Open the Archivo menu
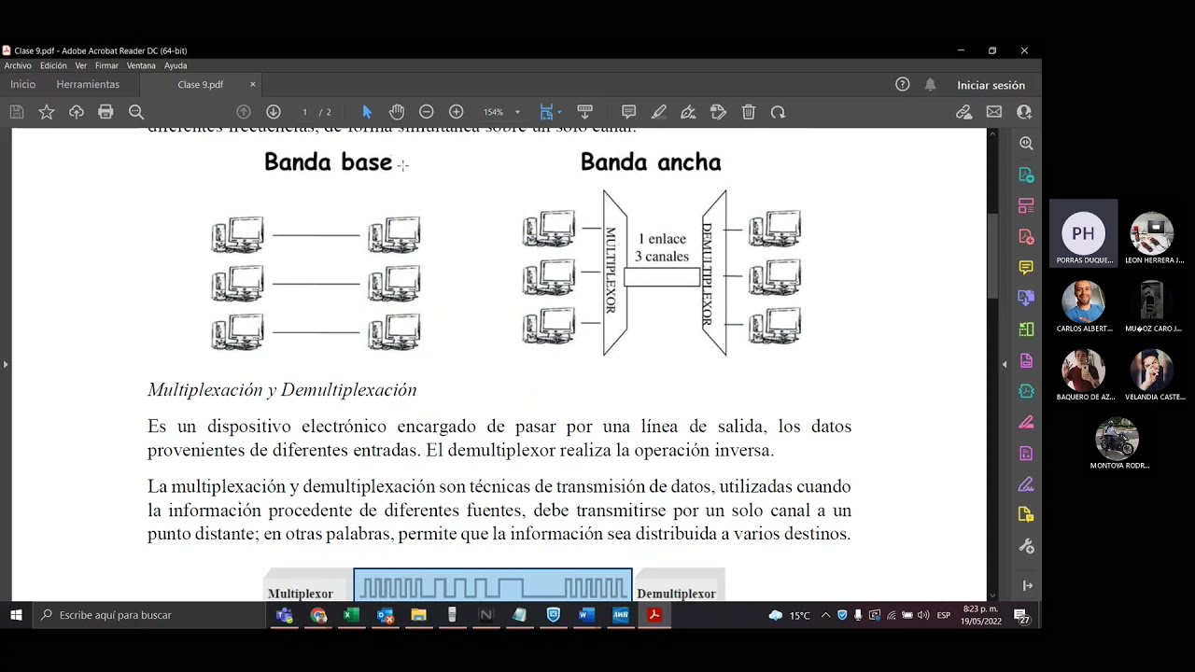Image resolution: width=1195 pixels, height=672 pixels. pyautogui.click(x=18, y=65)
